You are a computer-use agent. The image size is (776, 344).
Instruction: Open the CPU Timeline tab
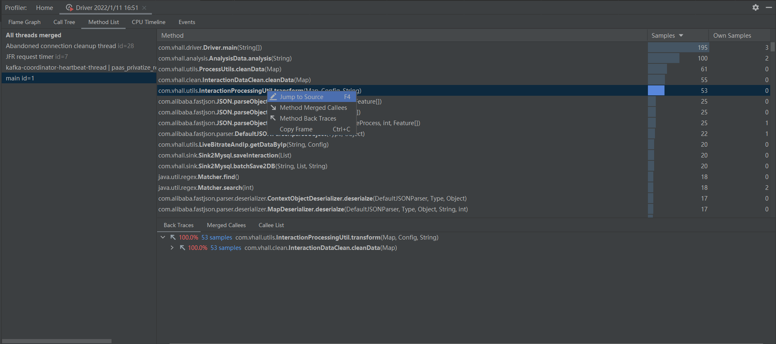[148, 22]
